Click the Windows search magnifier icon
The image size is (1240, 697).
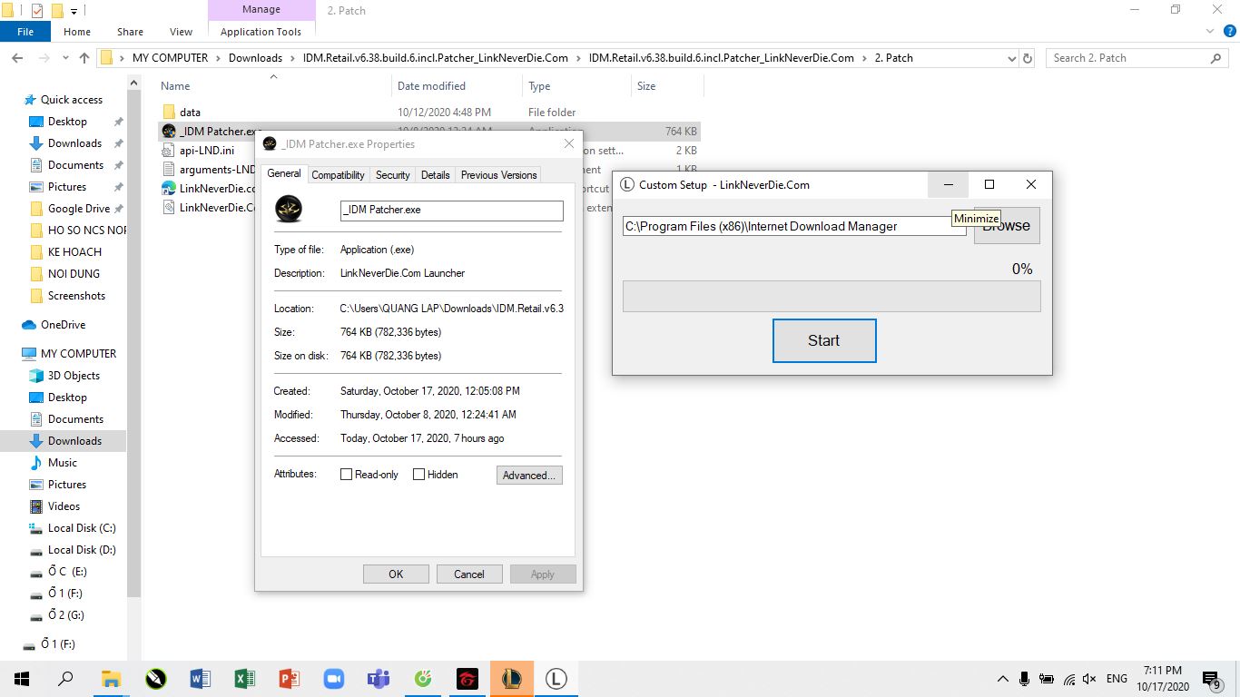pos(65,678)
